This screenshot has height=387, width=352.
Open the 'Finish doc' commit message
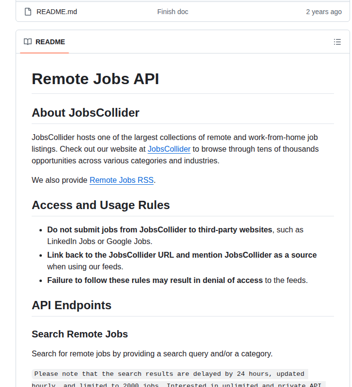[172, 12]
